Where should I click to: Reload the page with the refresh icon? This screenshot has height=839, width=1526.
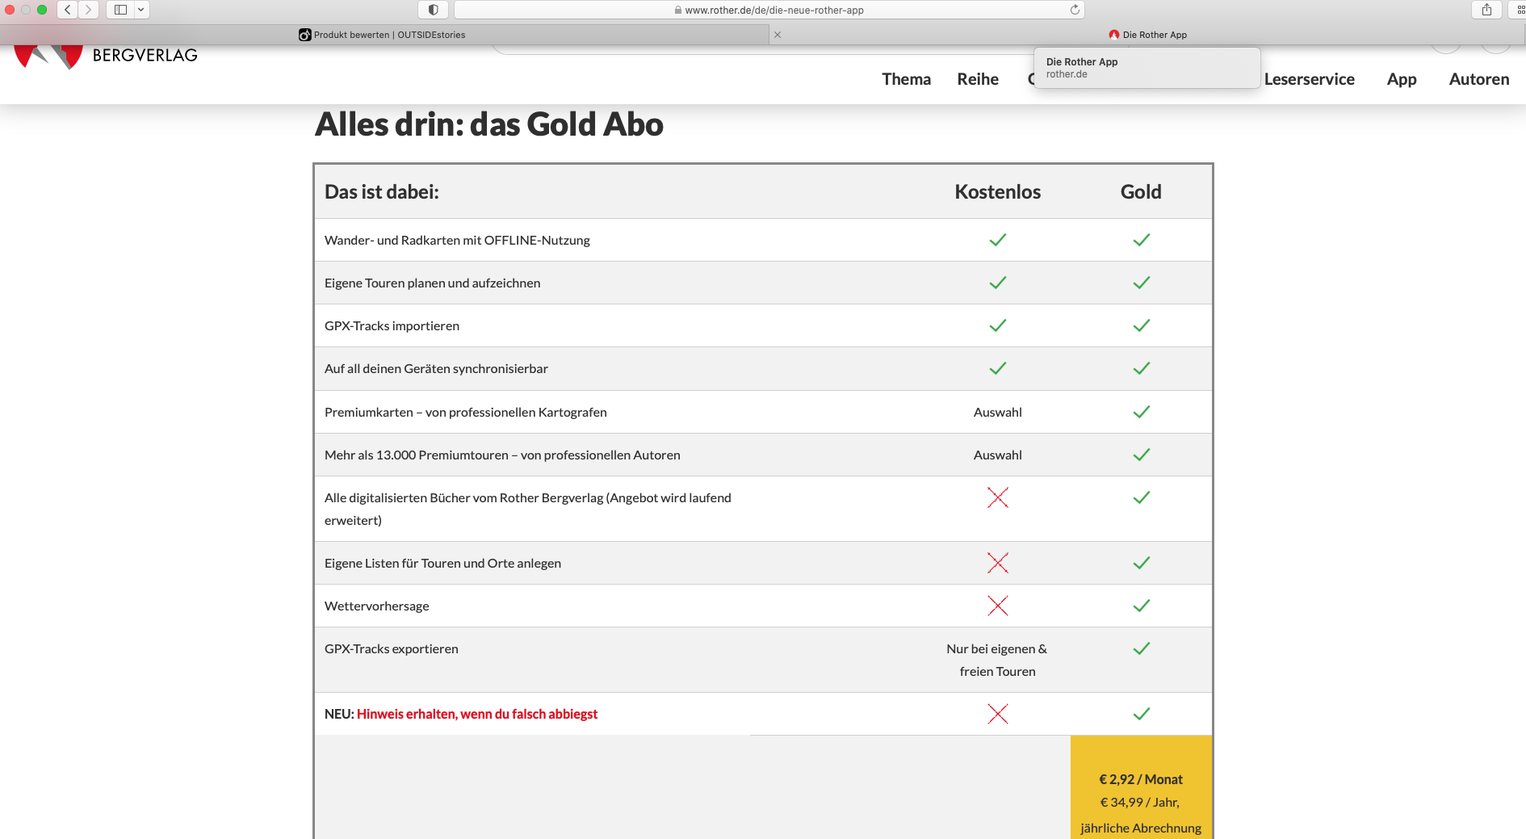(x=1075, y=10)
